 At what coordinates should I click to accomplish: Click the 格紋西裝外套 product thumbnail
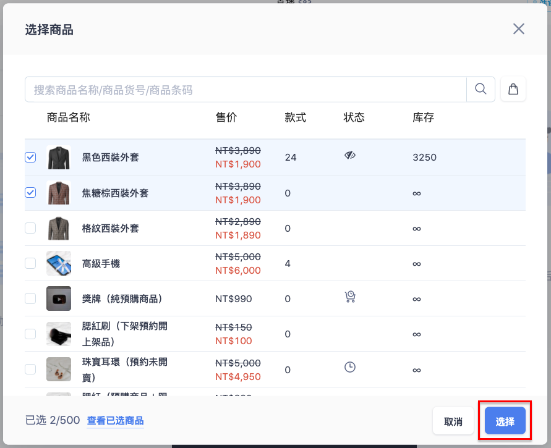coord(59,228)
